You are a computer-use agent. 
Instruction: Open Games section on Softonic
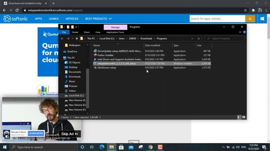(54, 18)
